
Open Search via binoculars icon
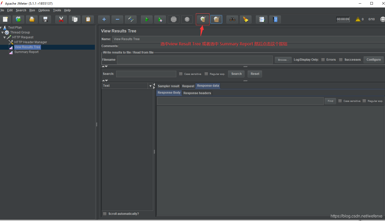[x=232, y=19]
